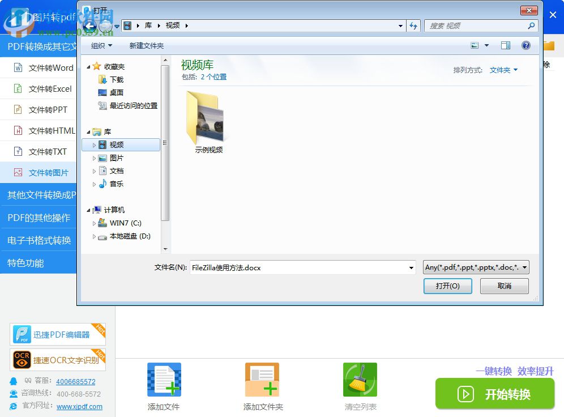
Task: Collapse the 收藏夹 group arrow
Action: tap(88, 67)
